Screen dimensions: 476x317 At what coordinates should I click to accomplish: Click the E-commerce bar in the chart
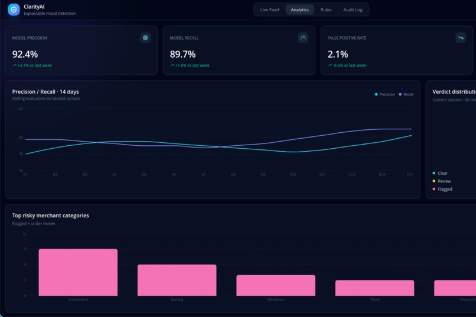78,272
